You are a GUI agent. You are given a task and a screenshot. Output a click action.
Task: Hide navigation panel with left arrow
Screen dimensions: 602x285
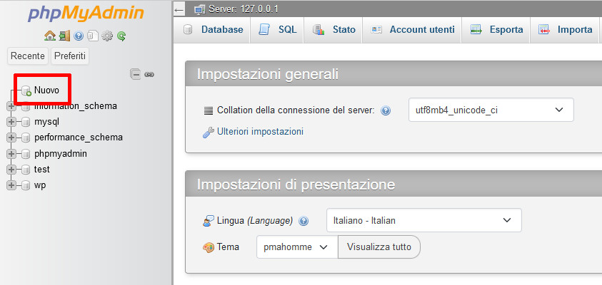(x=179, y=9)
